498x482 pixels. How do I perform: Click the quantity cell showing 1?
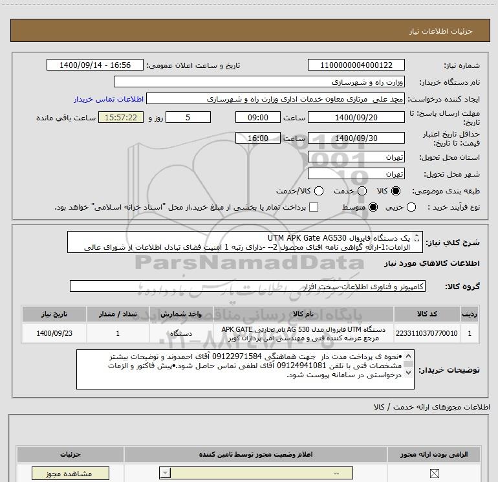pos(118,333)
